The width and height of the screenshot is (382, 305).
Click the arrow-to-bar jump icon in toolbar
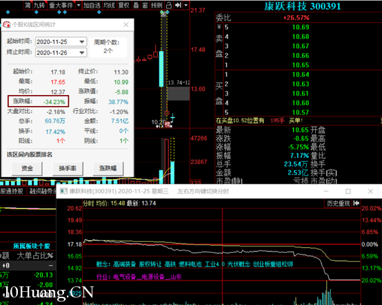[x=178, y=5]
